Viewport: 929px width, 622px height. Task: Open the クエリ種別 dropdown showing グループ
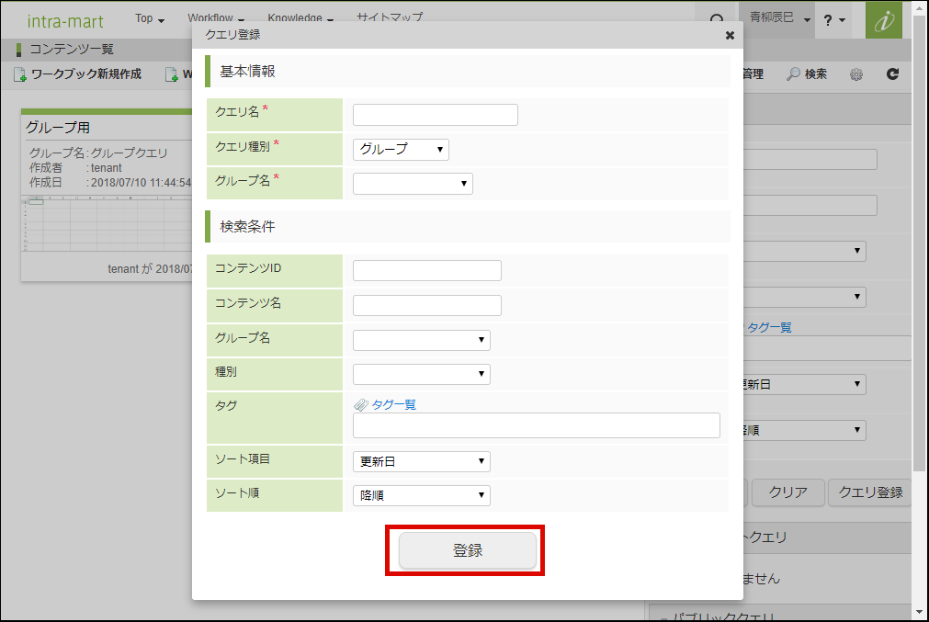[401, 149]
